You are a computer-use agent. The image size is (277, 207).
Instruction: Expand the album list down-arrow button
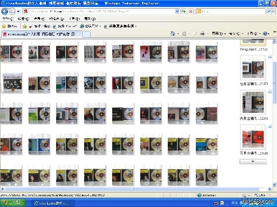pyautogui.click(x=253, y=161)
